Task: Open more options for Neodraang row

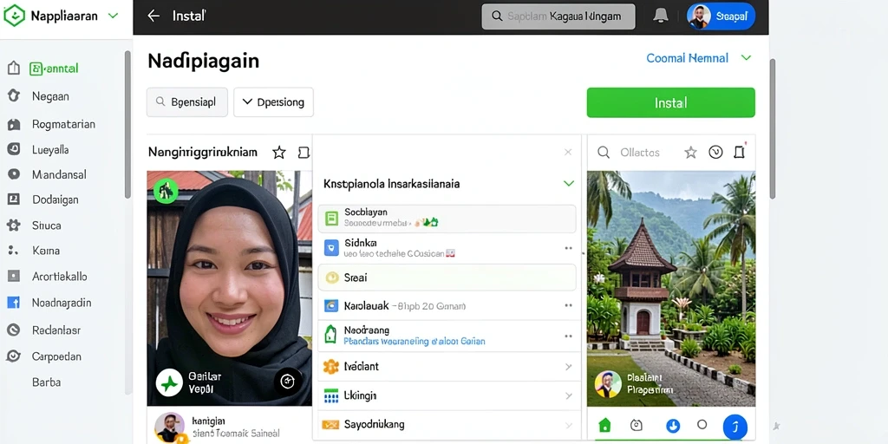Action: pyautogui.click(x=568, y=336)
